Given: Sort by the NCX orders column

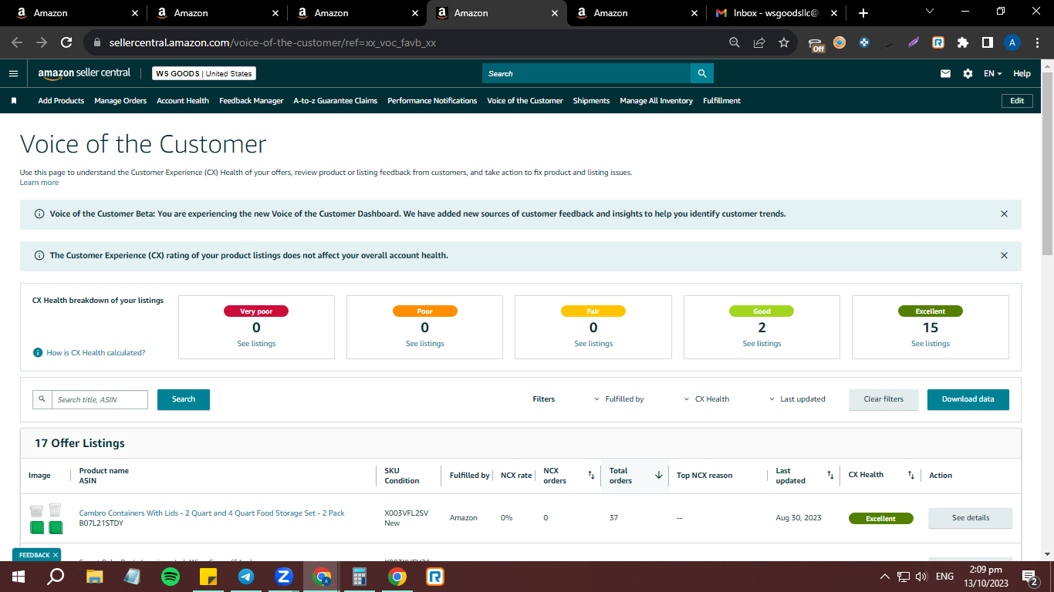Looking at the screenshot, I should [x=591, y=476].
